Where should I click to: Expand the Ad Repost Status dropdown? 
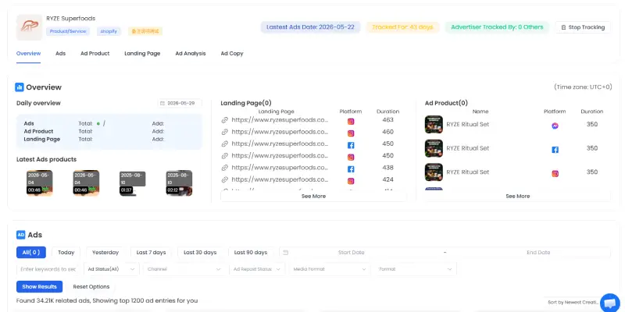(257, 269)
